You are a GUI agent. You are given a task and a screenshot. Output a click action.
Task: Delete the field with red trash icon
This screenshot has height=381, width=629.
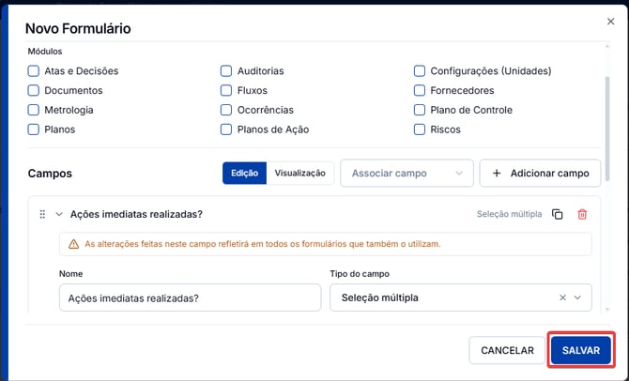coord(582,215)
